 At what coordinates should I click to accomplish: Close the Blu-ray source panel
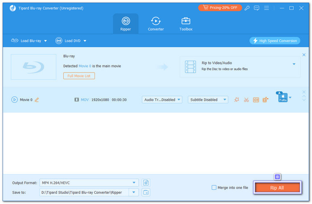click(x=304, y=55)
